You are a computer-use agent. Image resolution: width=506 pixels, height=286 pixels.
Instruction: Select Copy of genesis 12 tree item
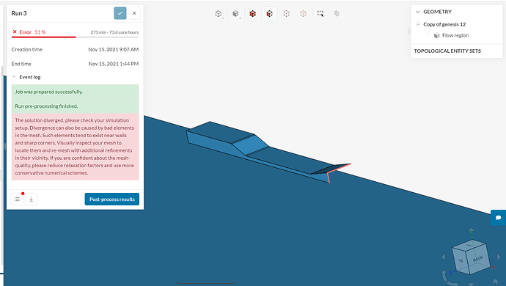(444, 24)
